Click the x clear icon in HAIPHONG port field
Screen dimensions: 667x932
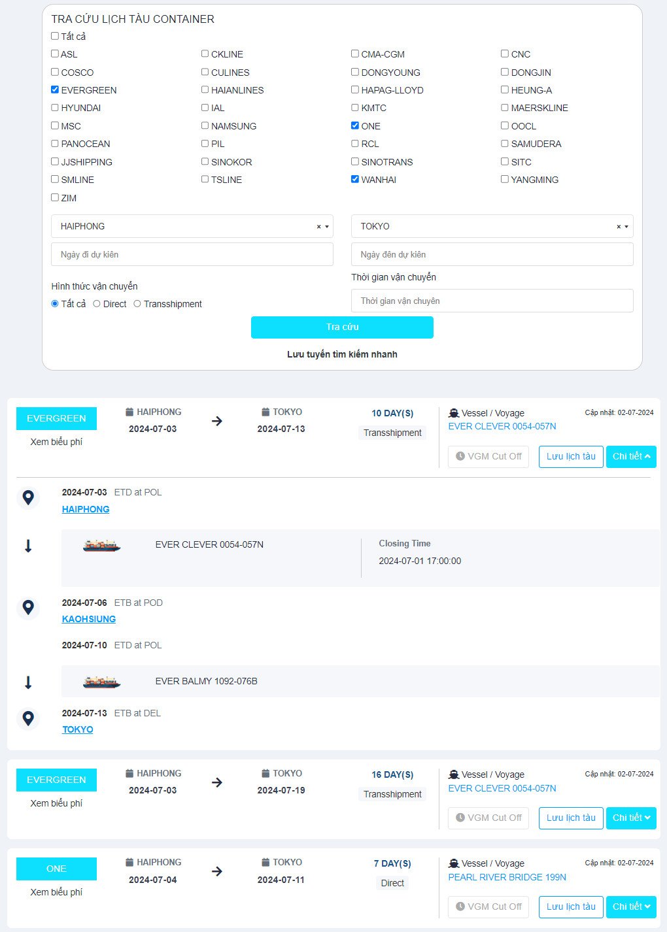pos(320,226)
